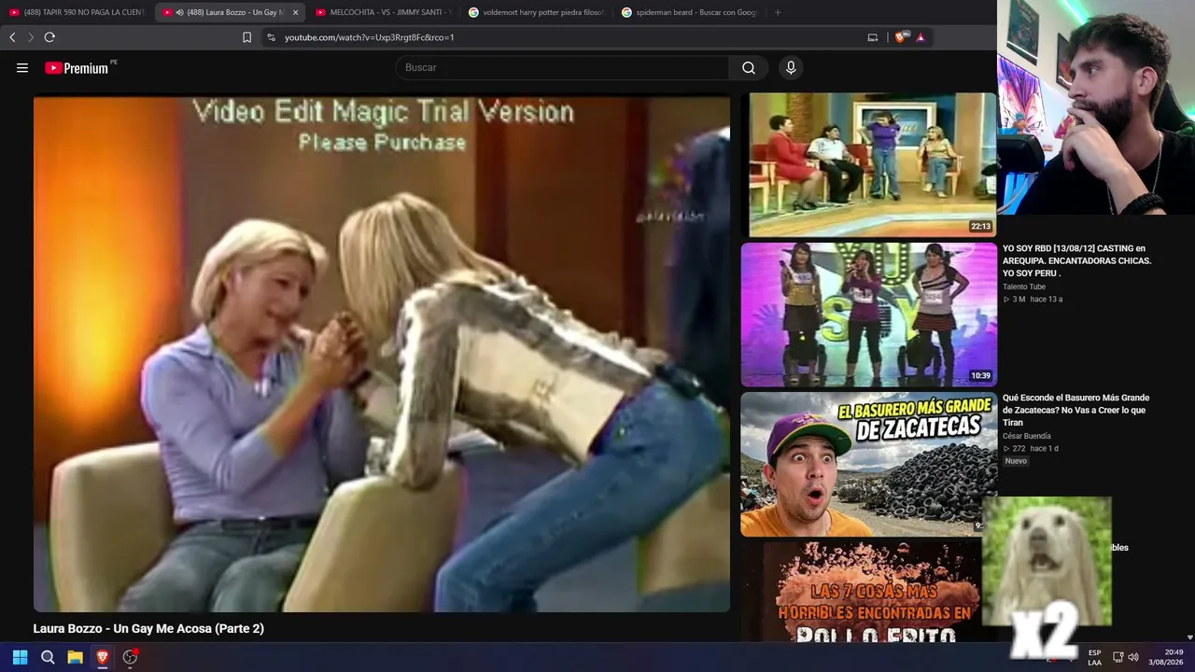Open the Brave Shields lion icon

(x=900, y=37)
